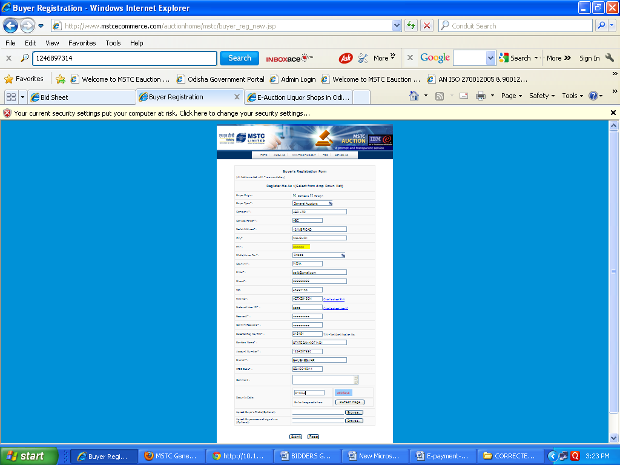Open the State dropdown showing Orissa
This screenshot has width=620, height=465.
click(x=319, y=256)
